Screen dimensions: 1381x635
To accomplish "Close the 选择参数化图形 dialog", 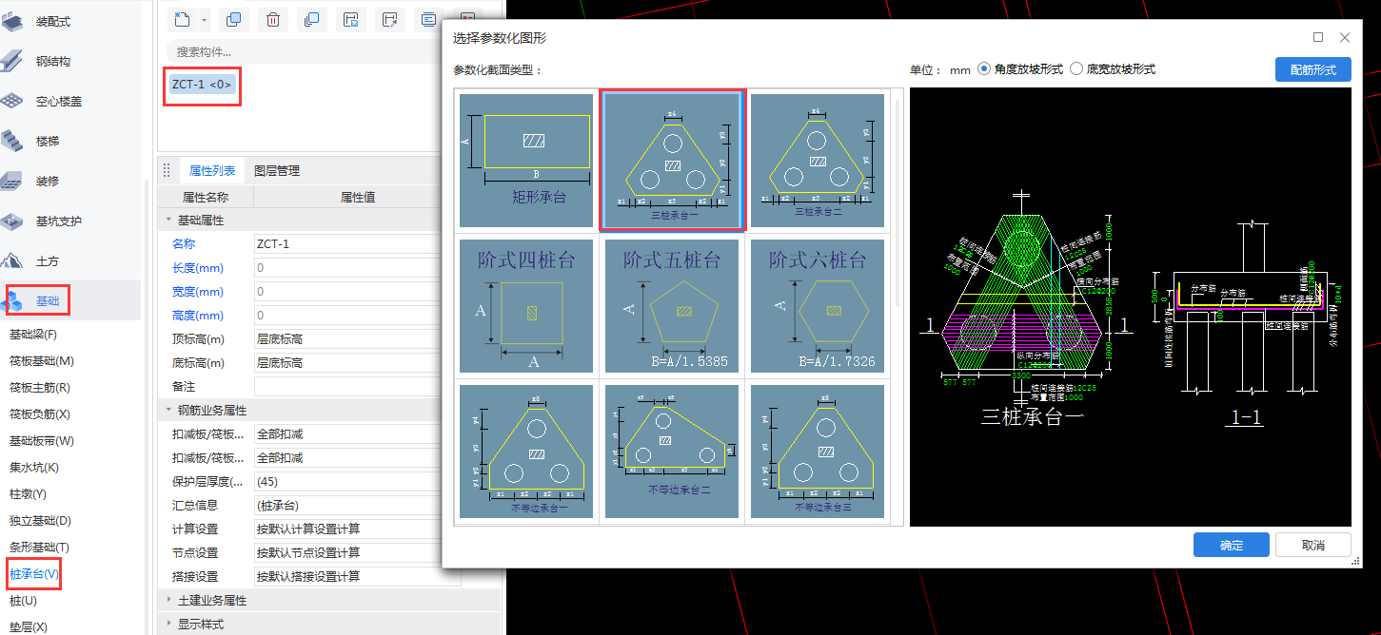I will (1345, 37).
